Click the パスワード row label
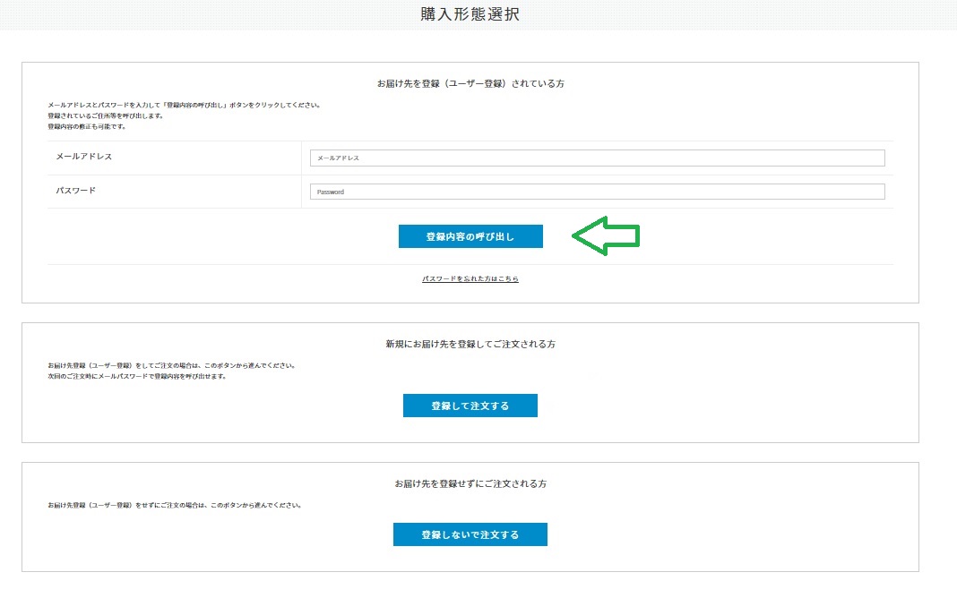 coord(76,191)
